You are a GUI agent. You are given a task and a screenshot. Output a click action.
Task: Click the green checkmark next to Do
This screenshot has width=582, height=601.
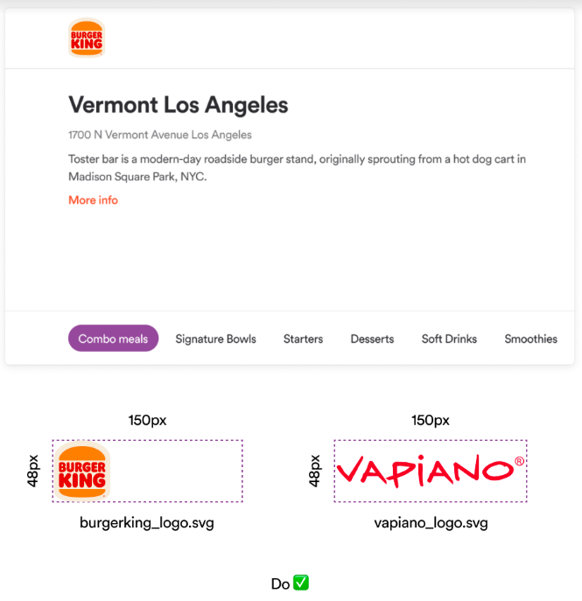pos(301,583)
